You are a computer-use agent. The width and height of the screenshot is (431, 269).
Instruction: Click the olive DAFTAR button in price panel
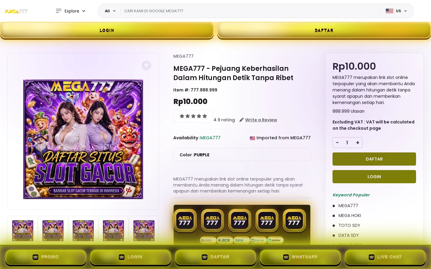(x=374, y=159)
